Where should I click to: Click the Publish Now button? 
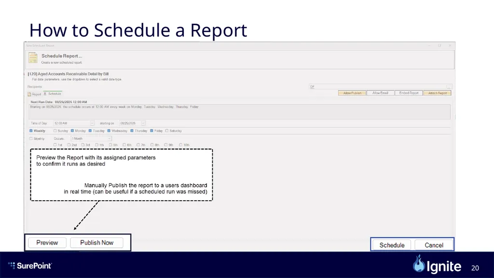pyautogui.click(x=96, y=243)
